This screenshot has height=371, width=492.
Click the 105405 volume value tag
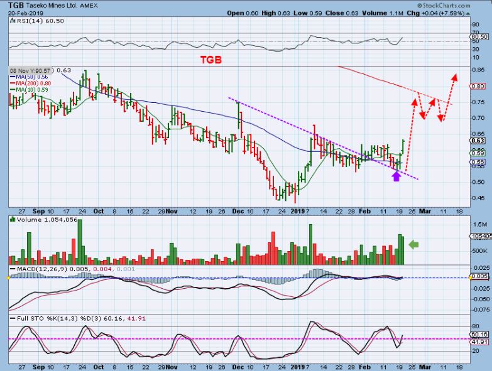(481, 236)
